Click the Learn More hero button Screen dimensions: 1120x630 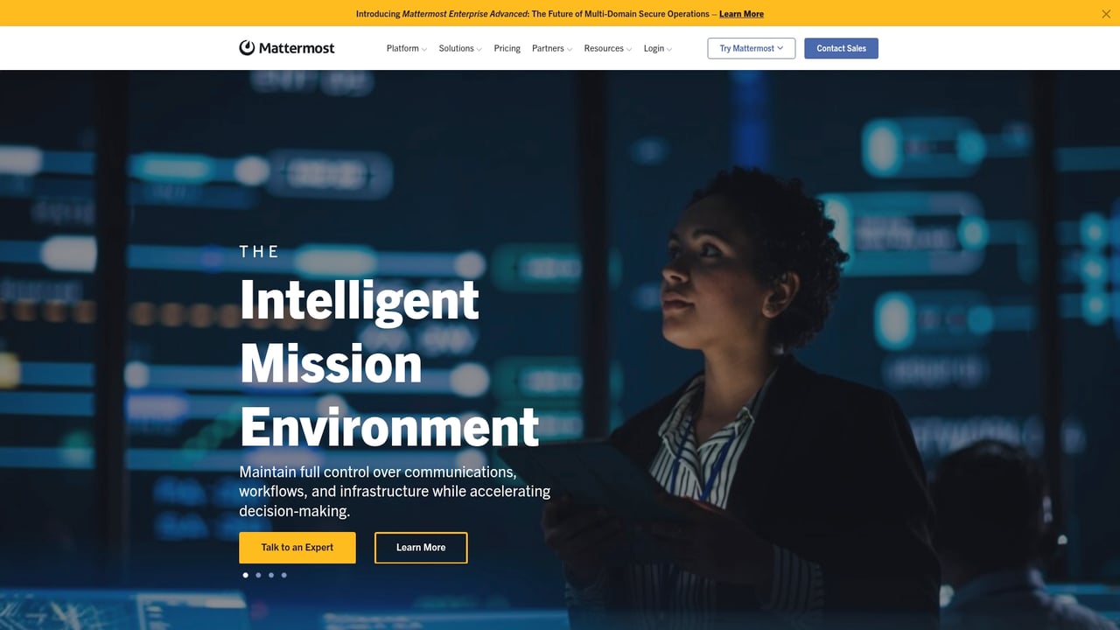(421, 547)
